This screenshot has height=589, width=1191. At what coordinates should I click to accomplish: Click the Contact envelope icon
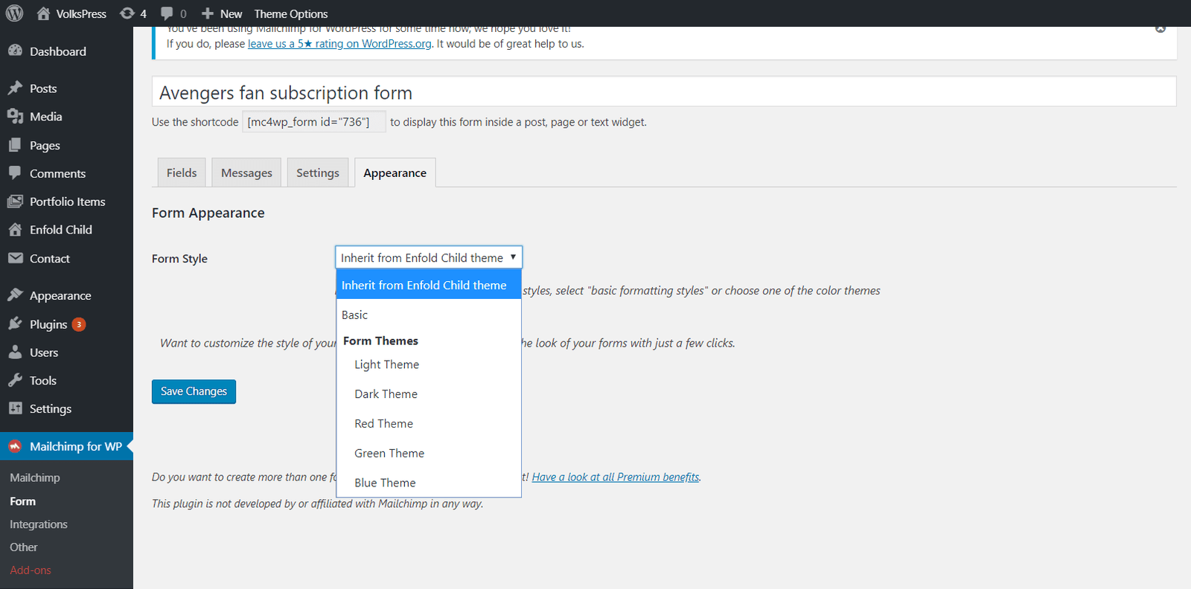point(15,258)
